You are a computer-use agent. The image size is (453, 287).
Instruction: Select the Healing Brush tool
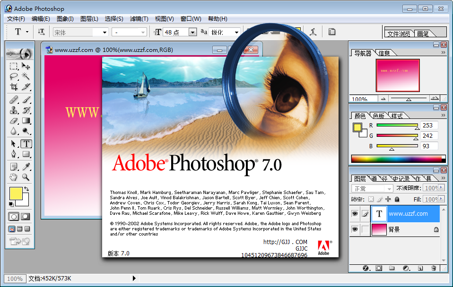(14, 100)
